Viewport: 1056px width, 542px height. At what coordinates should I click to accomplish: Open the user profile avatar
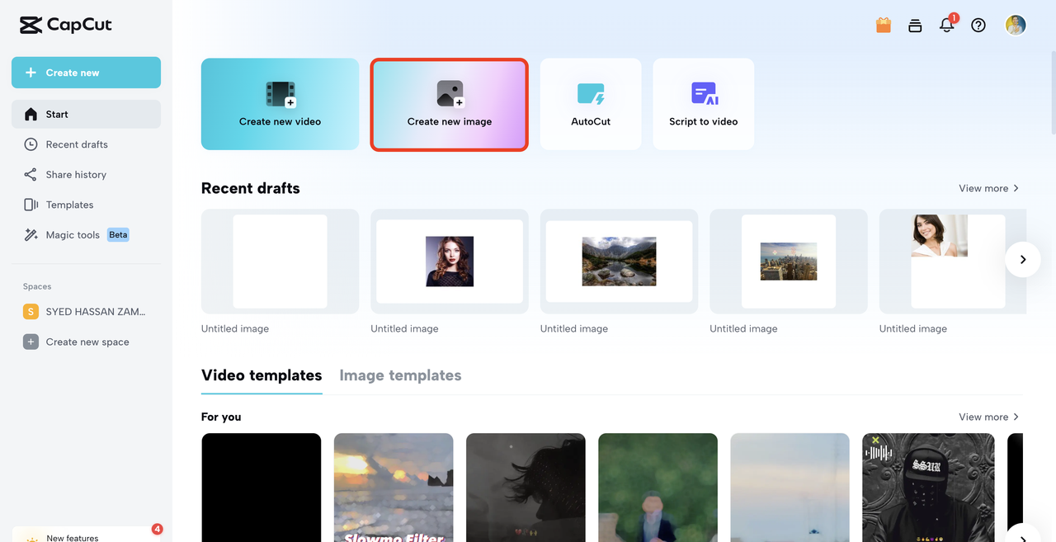1016,26
